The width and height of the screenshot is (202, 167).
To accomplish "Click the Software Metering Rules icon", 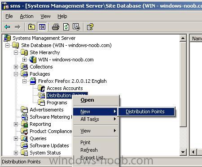I will coord(24,117).
